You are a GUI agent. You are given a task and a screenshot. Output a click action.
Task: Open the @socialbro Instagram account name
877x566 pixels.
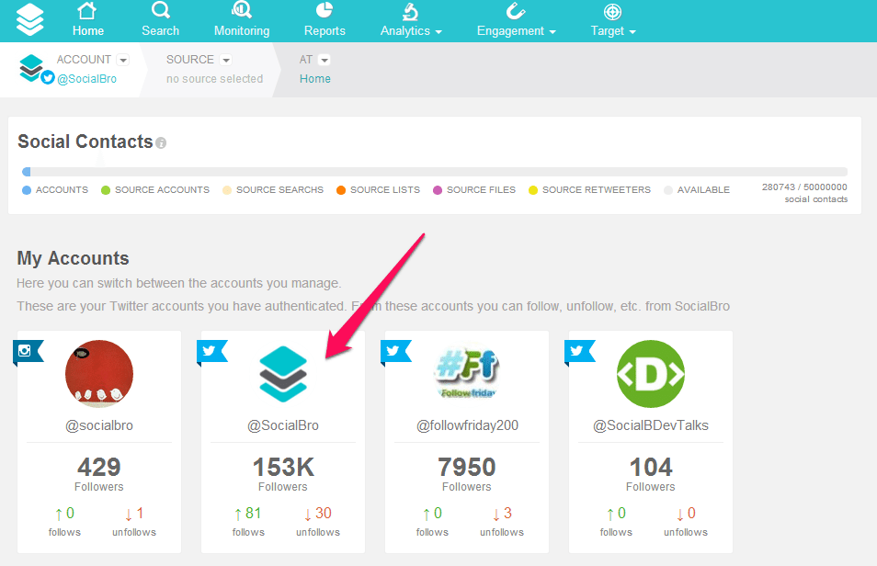point(99,425)
